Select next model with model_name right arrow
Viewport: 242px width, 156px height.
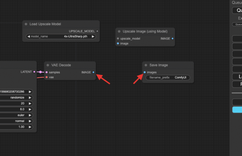[x=93, y=36]
